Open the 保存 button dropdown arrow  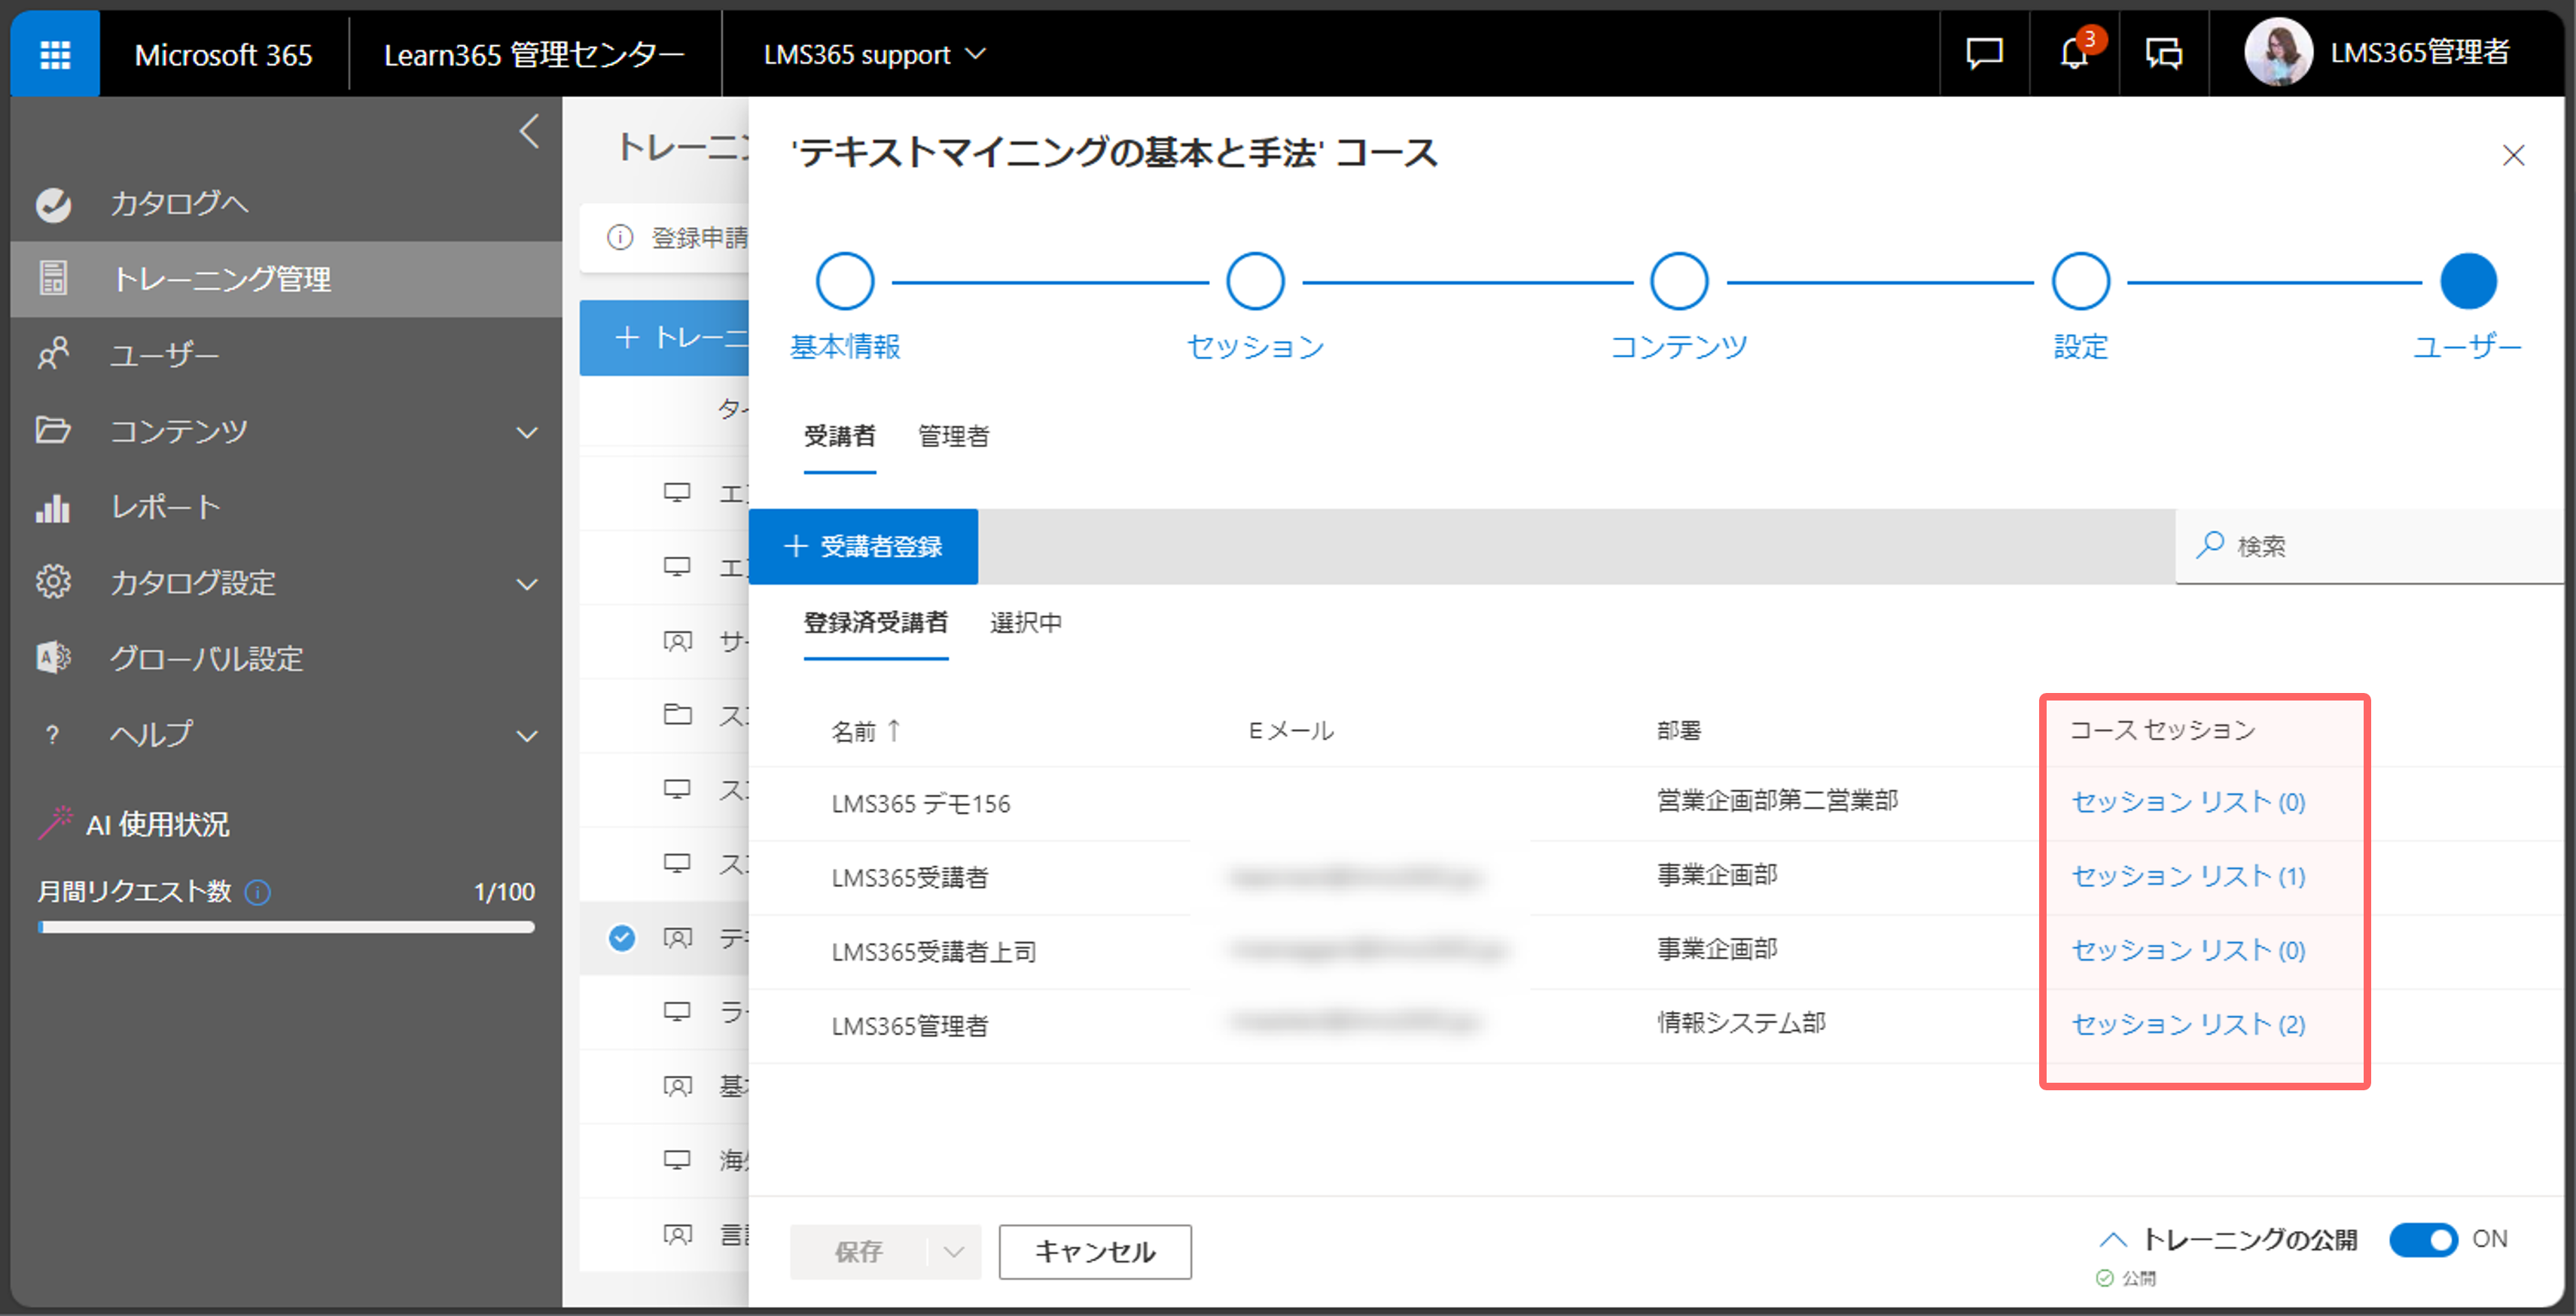tap(953, 1251)
